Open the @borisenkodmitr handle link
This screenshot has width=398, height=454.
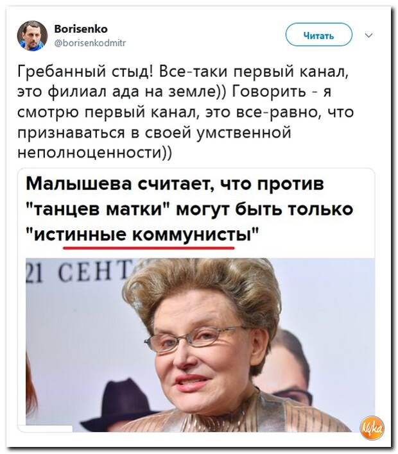tap(90, 43)
